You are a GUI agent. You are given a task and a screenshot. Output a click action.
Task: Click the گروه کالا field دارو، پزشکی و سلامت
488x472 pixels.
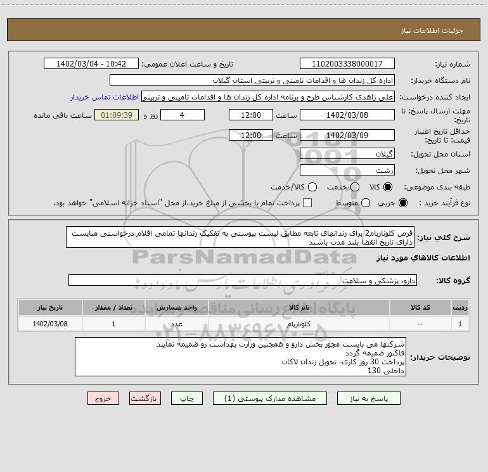(x=243, y=280)
